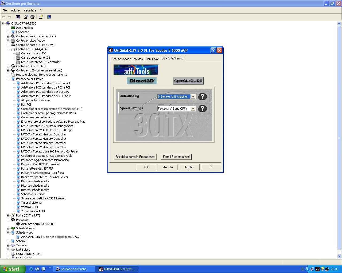The width and height of the screenshot is (342, 273).
Task: Select Zona termica ACPI in device tree
Action: point(33,211)
